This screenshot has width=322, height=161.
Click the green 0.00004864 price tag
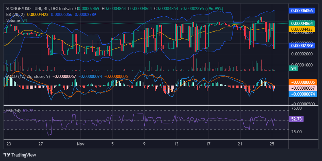pos(302,23)
